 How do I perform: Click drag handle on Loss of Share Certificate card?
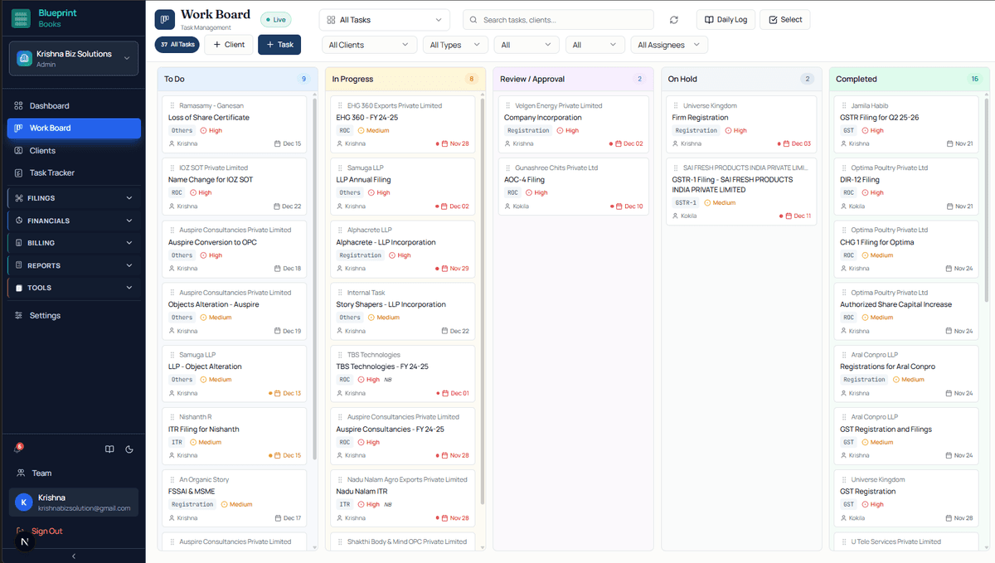click(x=172, y=106)
